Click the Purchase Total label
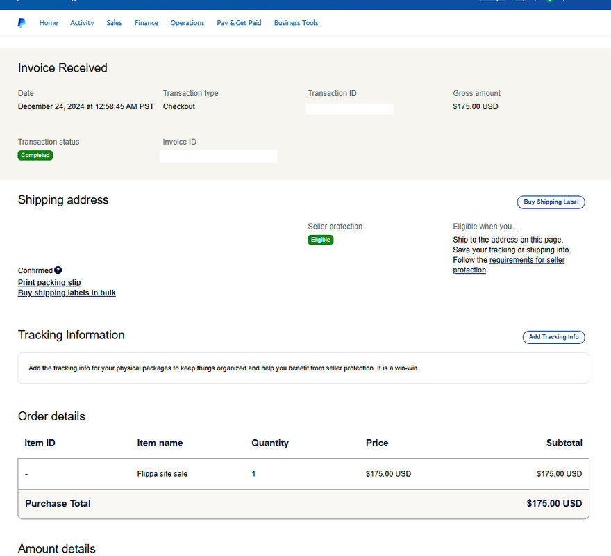 pyautogui.click(x=58, y=504)
